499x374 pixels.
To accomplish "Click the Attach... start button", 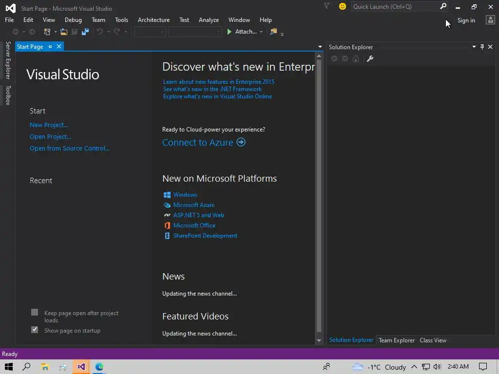I will click(242, 32).
